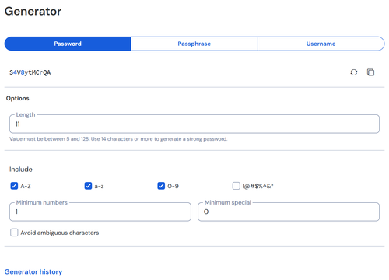389x280 pixels.
Task: Focus the Minimum numbers field
Action: 100,212
